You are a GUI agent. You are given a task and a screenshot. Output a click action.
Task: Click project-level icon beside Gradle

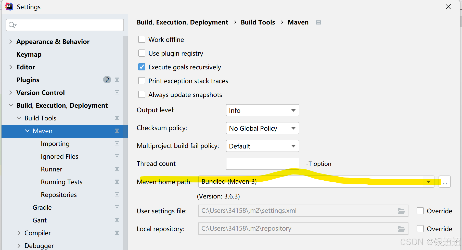click(x=117, y=207)
